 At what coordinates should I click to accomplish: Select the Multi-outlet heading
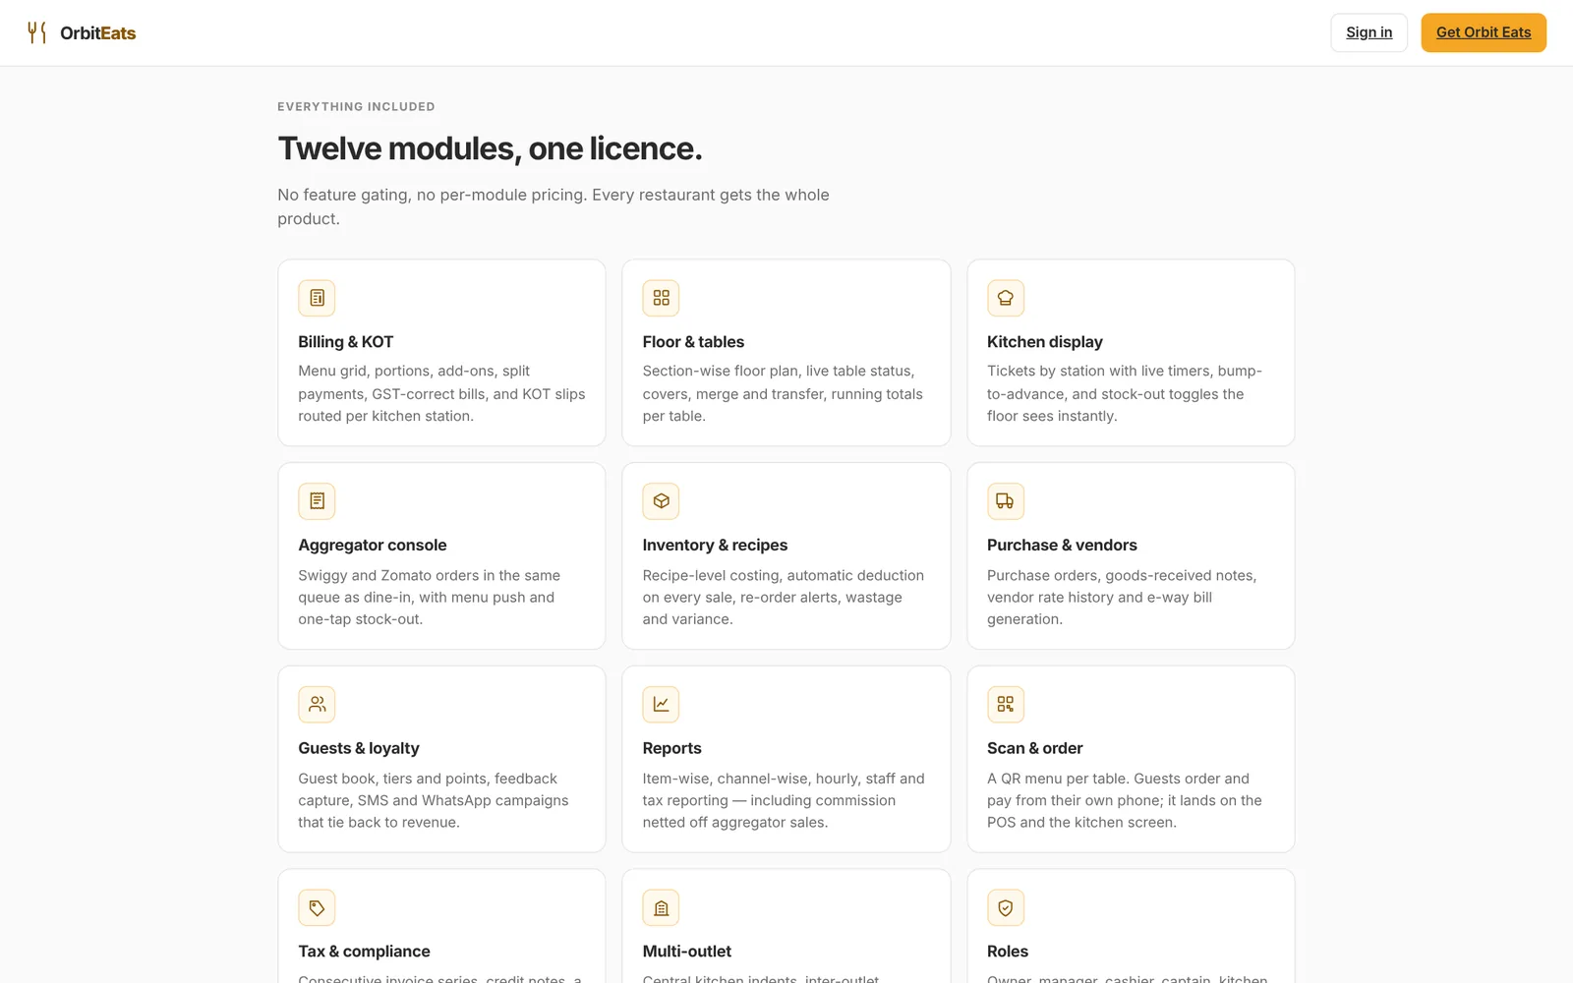coord(686,952)
